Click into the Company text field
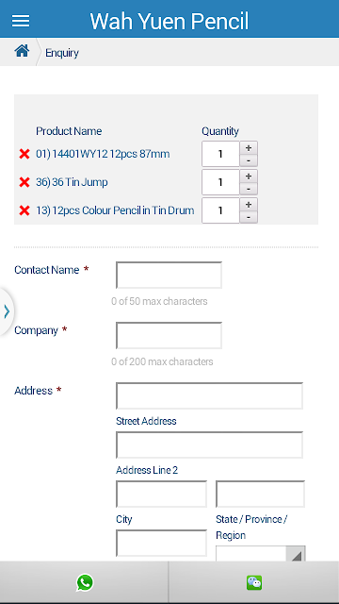 click(169, 336)
